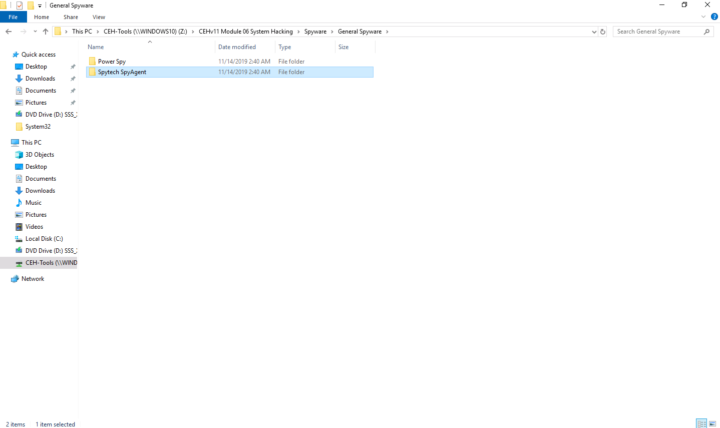The image size is (720, 428).
Task: Switch to Details view button
Action: click(x=701, y=424)
